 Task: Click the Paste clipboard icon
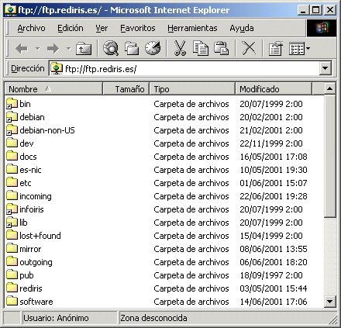click(222, 48)
